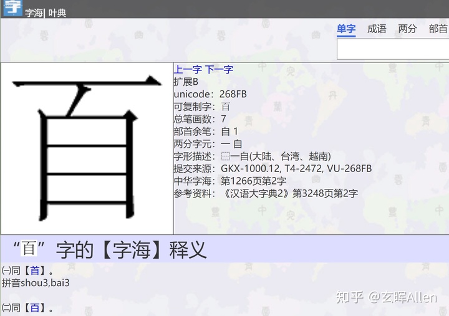Select pinyin text shou3,bai3

[x=45, y=283]
